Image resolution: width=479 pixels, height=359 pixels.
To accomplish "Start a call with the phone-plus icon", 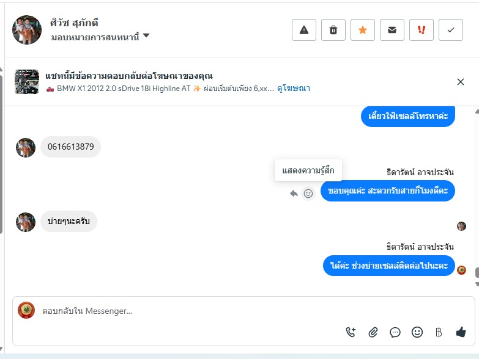I will coord(351,332).
